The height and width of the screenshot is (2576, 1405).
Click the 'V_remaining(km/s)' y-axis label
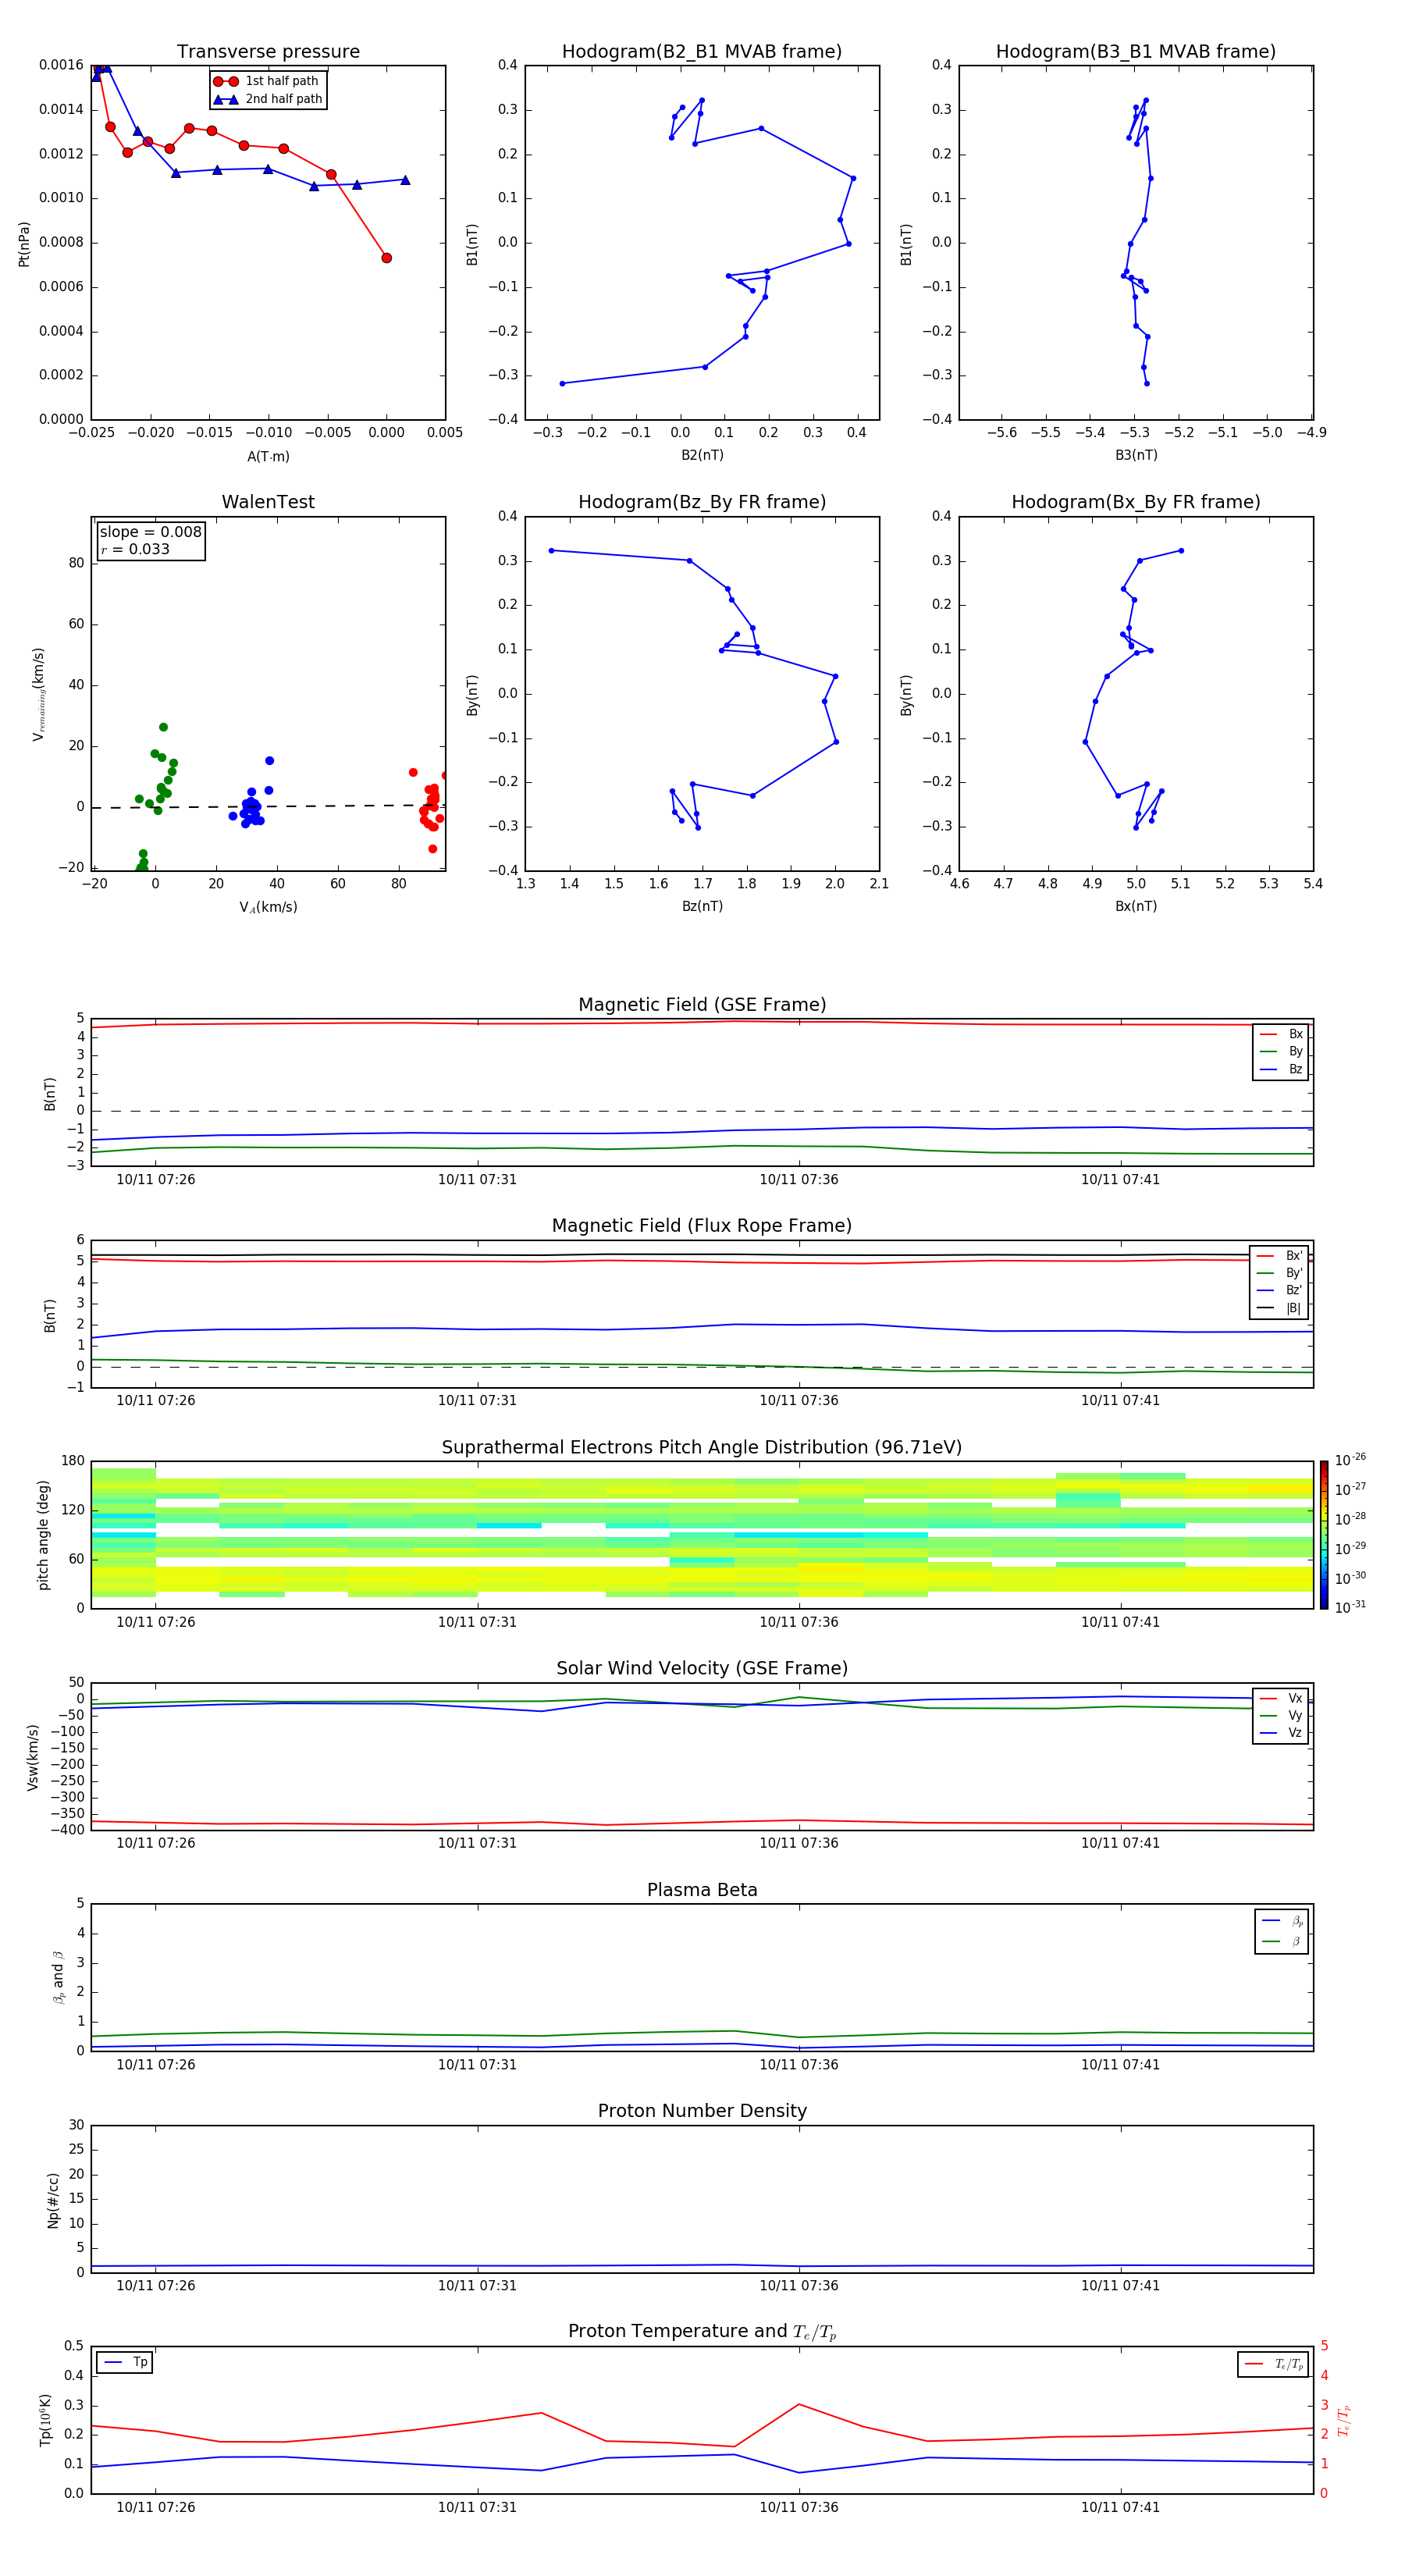(x=39, y=694)
